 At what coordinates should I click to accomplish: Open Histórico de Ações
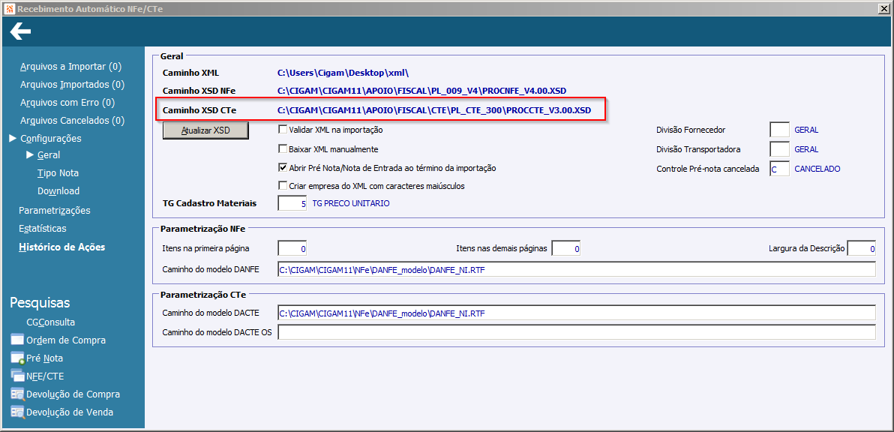tap(61, 247)
